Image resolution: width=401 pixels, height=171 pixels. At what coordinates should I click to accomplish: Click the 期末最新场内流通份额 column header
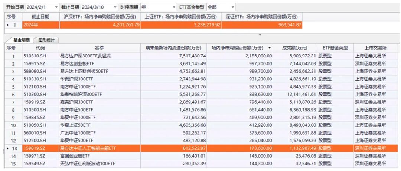[x=173, y=48]
